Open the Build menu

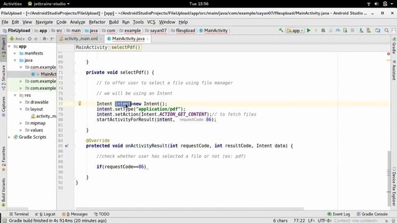point(114,22)
